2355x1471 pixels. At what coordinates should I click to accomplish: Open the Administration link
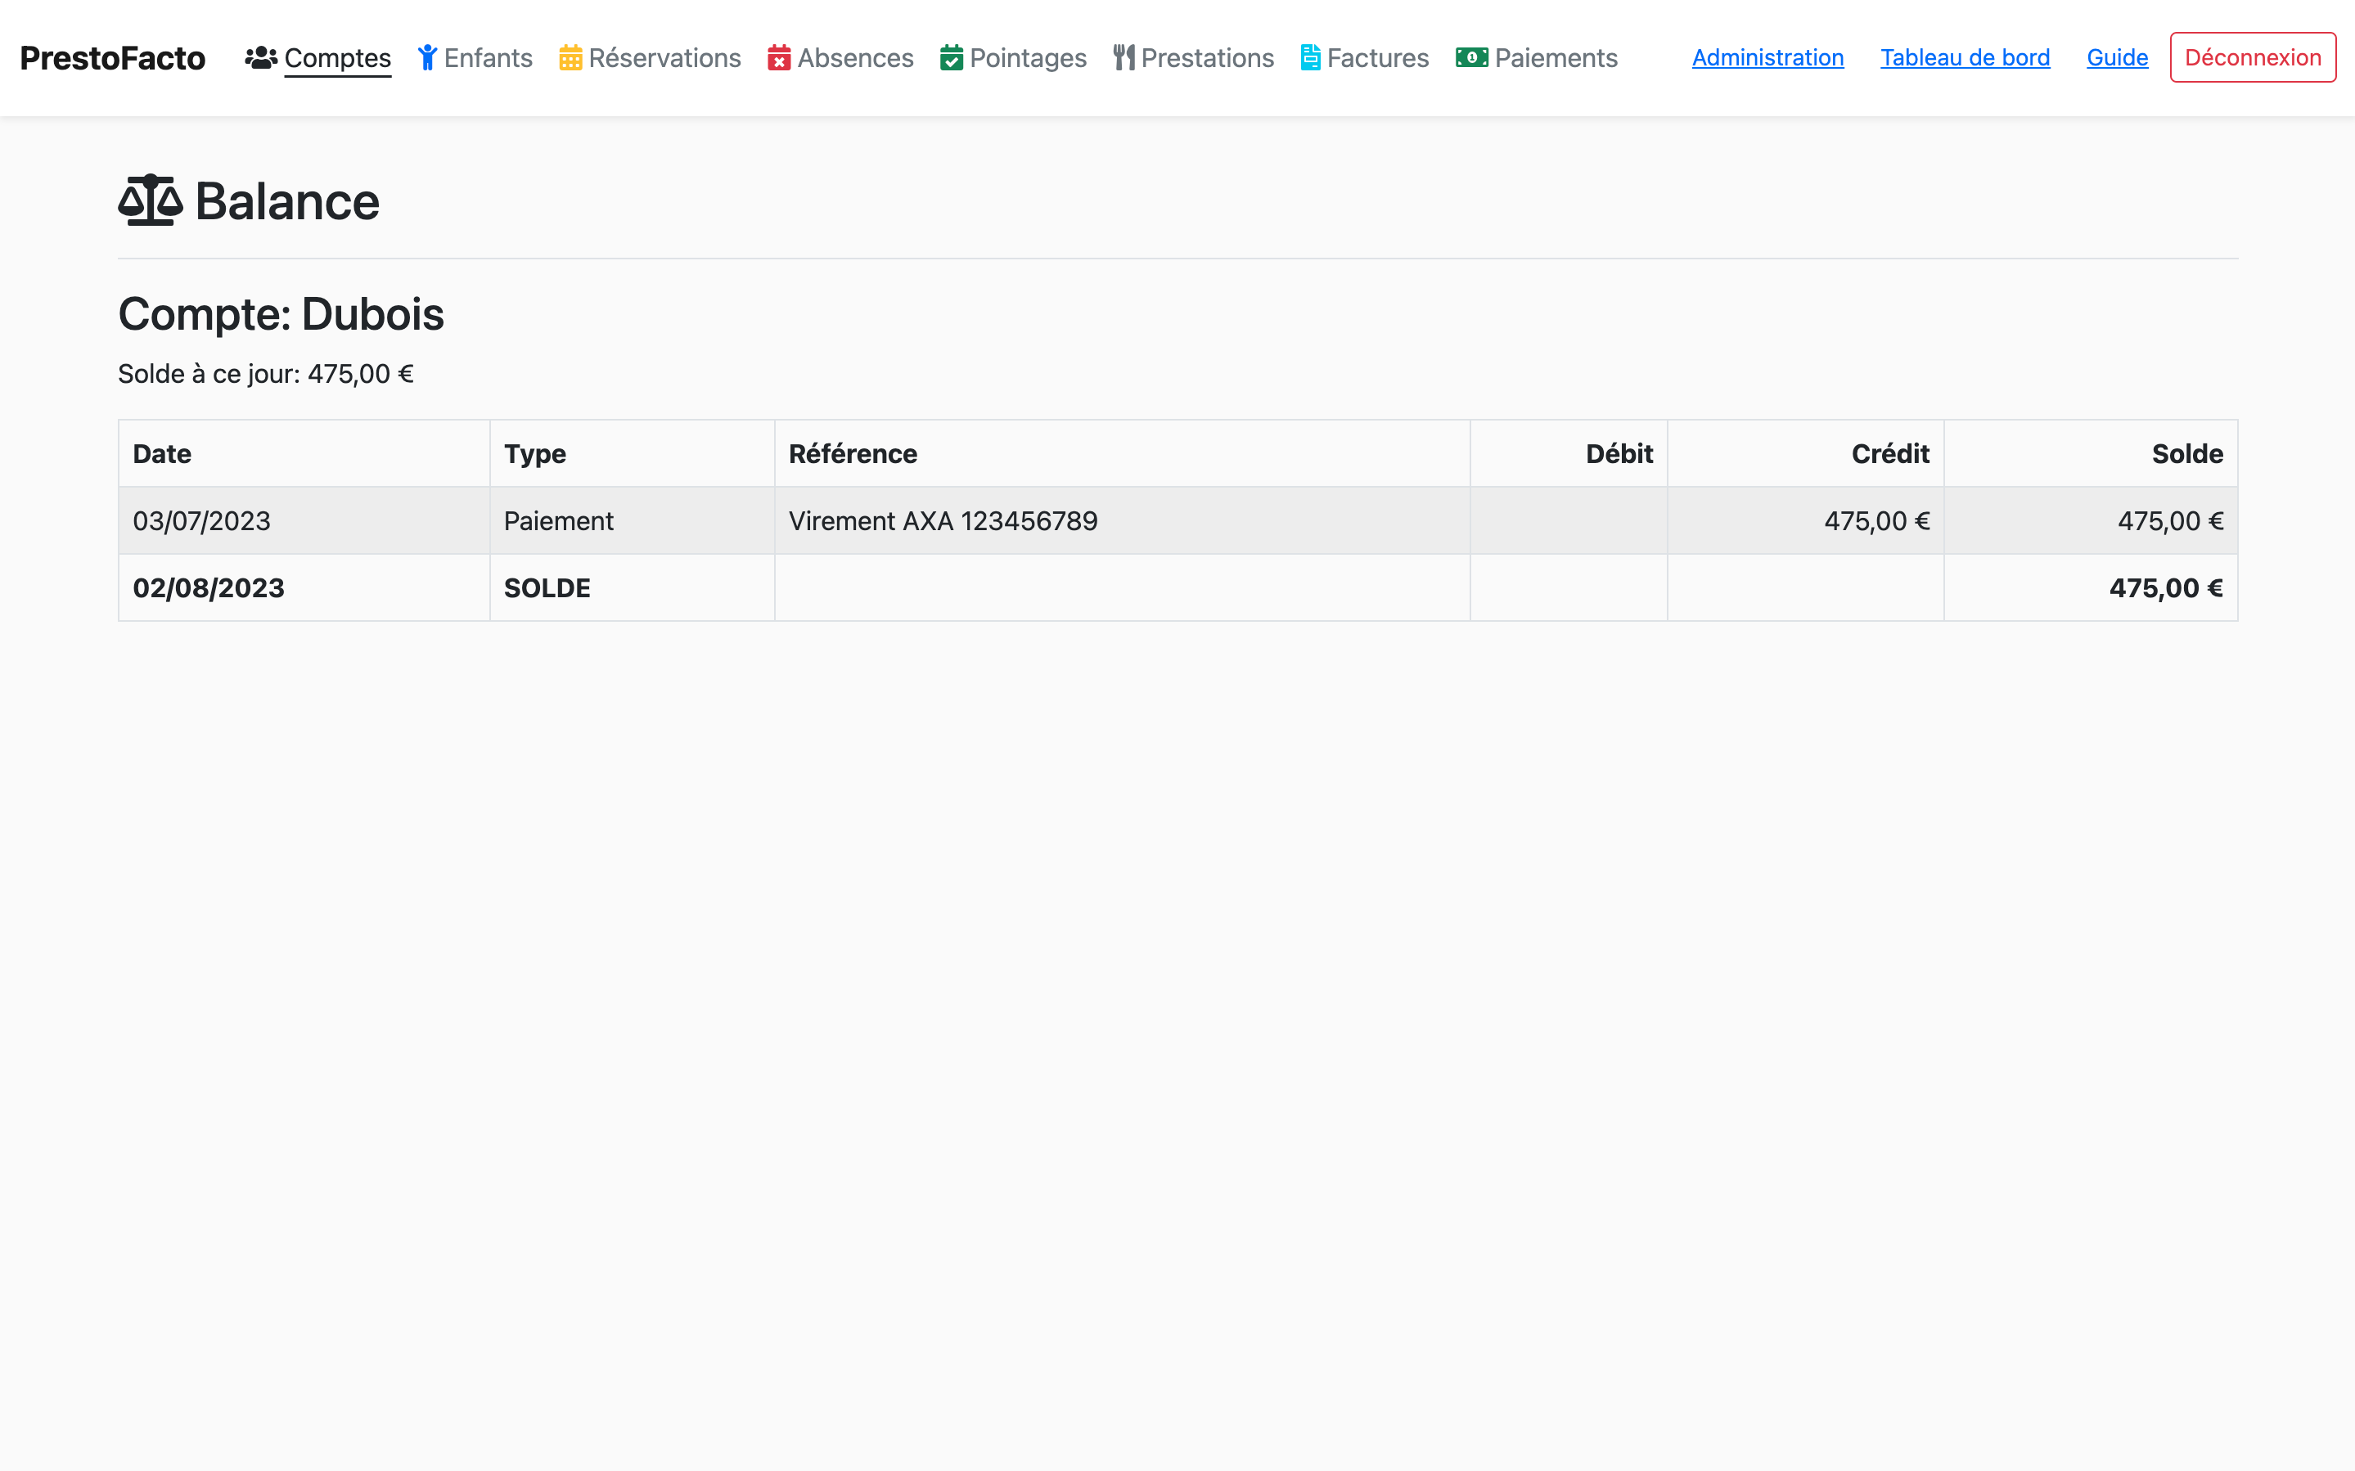pos(1767,57)
